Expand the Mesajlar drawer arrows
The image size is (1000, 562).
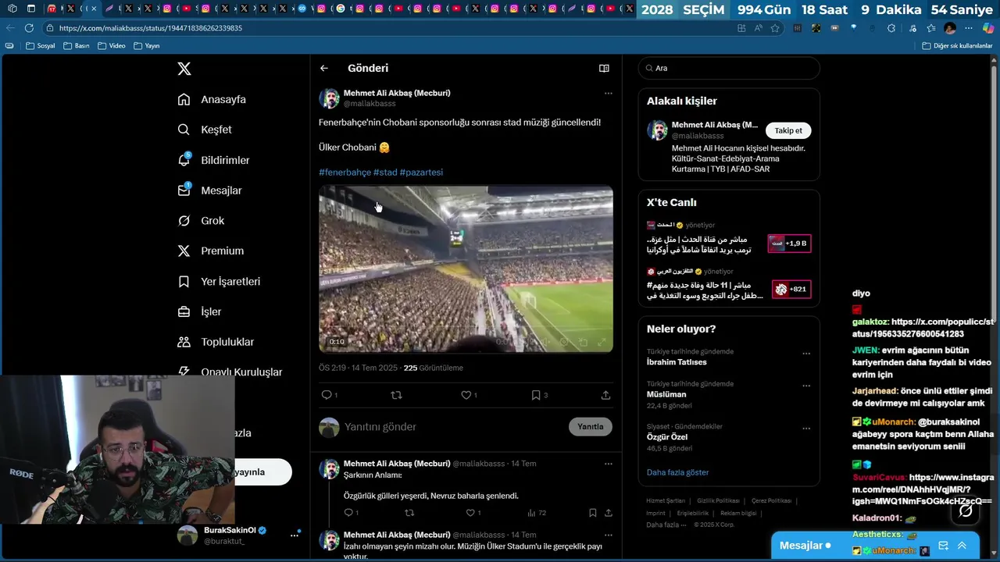[962, 546]
